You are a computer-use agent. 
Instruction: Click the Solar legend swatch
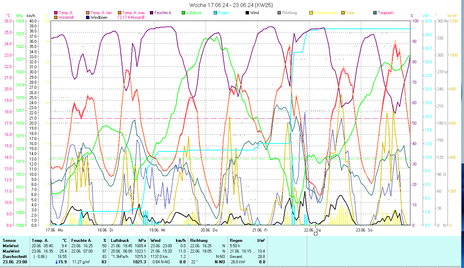pos(343,13)
